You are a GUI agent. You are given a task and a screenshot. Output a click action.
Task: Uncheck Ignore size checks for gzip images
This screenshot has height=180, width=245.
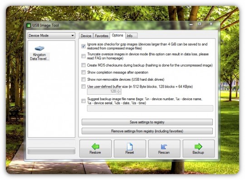[x=83, y=46]
